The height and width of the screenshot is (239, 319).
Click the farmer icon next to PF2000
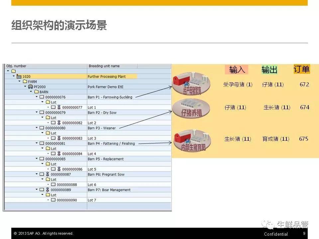tap(31, 87)
